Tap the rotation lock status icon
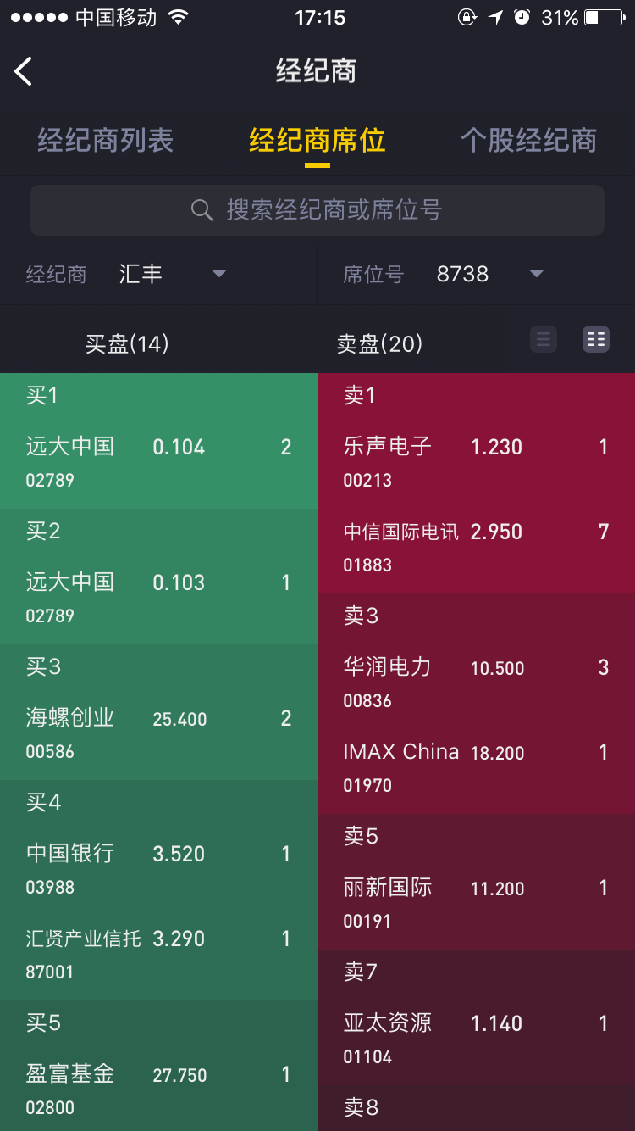The image size is (635, 1131). (467, 17)
